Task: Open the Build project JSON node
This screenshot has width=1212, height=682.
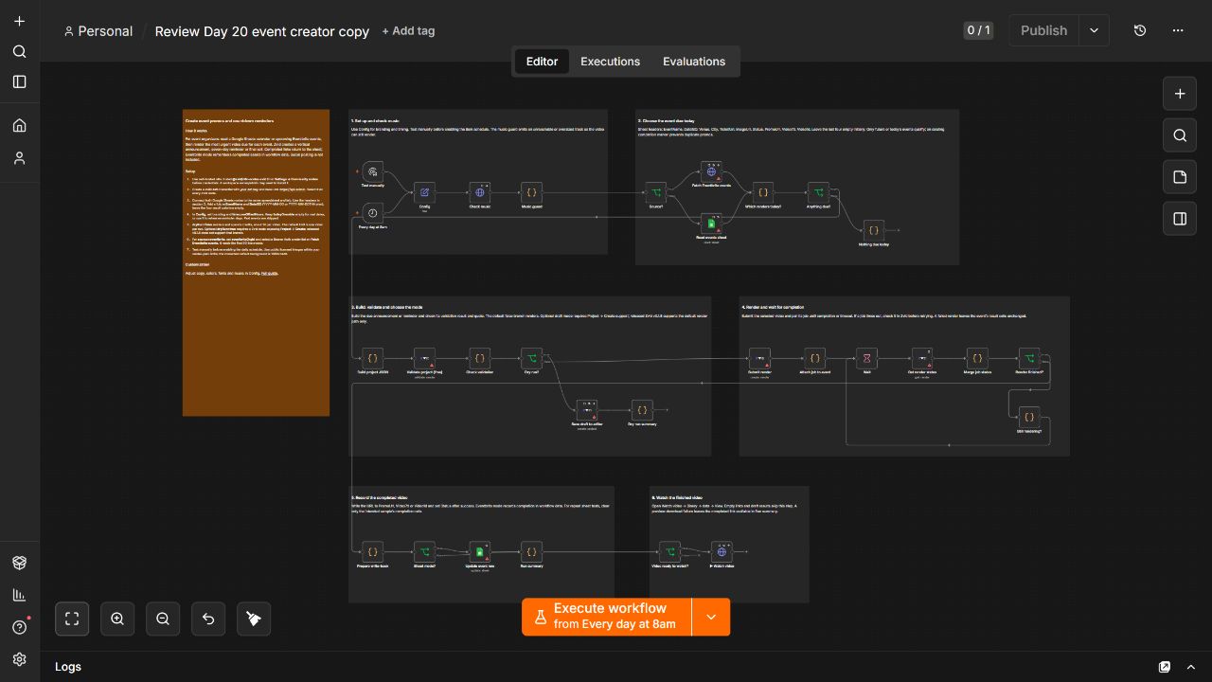Action: 373,359
